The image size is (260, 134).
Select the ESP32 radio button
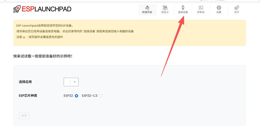(76, 96)
